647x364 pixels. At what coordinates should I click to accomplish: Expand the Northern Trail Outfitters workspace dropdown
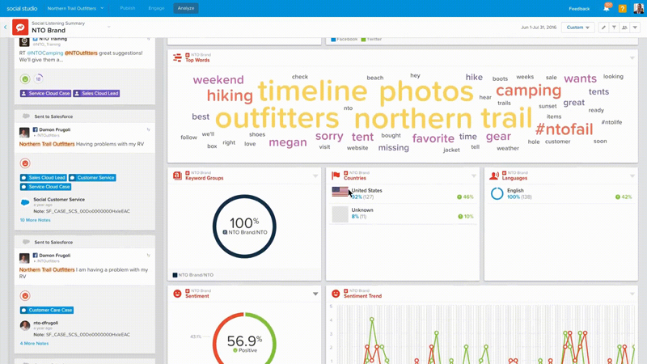pos(75,8)
